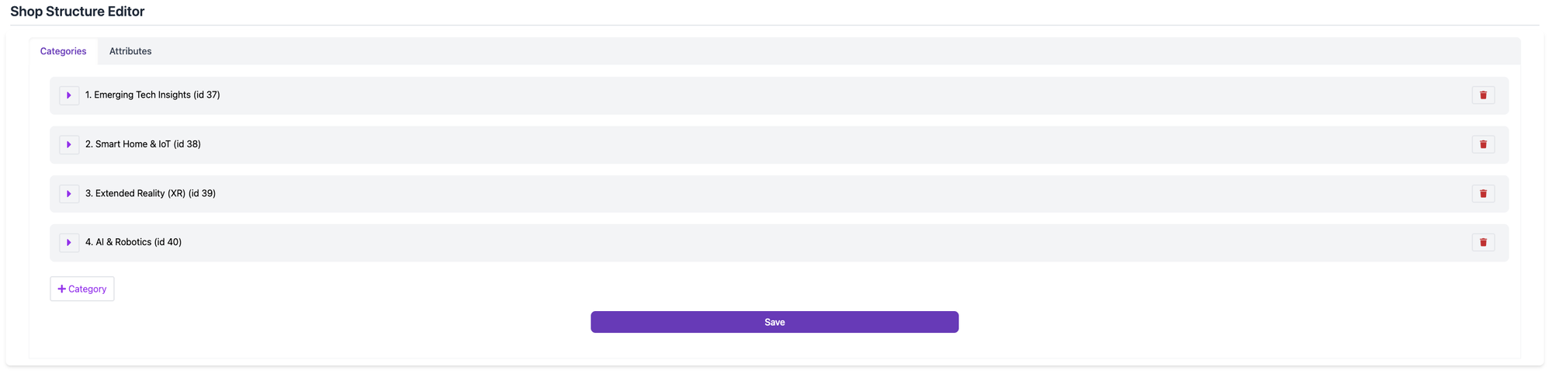This screenshot has width=1552, height=377.
Task: Select the "1. Emerging Tech Insights (id 37)" label
Action: (x=153, y=95)
